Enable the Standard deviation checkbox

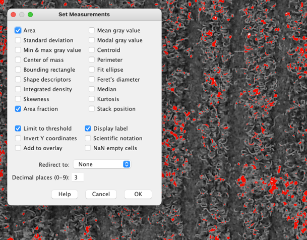pos(18,40)
